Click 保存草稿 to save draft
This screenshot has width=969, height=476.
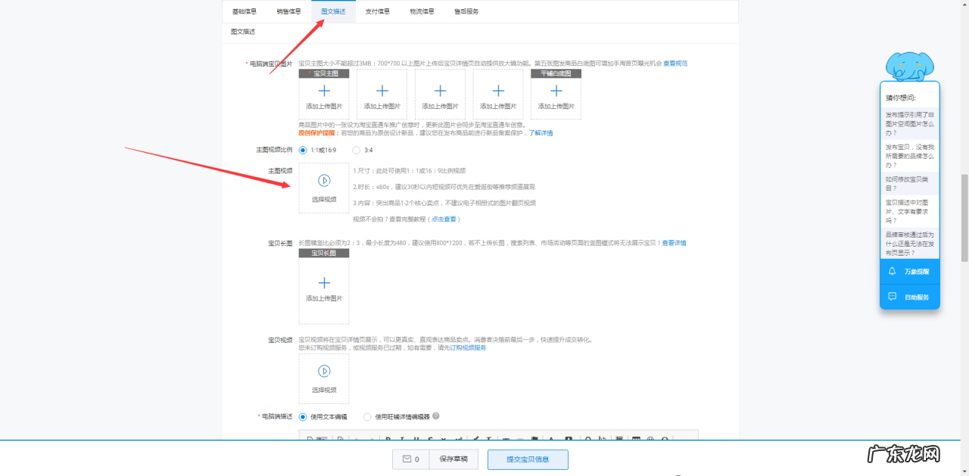coord(453,459)
